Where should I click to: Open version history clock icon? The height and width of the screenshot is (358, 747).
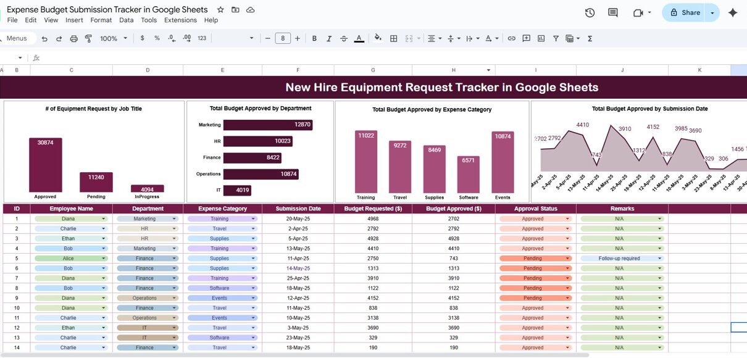point(590,13)
